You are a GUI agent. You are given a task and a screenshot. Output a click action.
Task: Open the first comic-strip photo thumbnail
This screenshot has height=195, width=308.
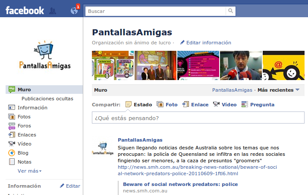tap(113, 65)
